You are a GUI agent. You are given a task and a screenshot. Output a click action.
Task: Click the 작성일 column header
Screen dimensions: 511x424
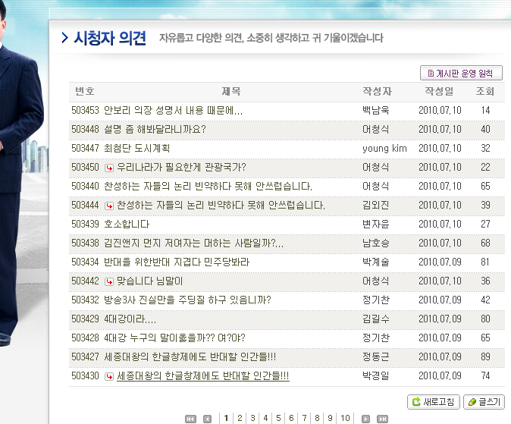[439, 91]
